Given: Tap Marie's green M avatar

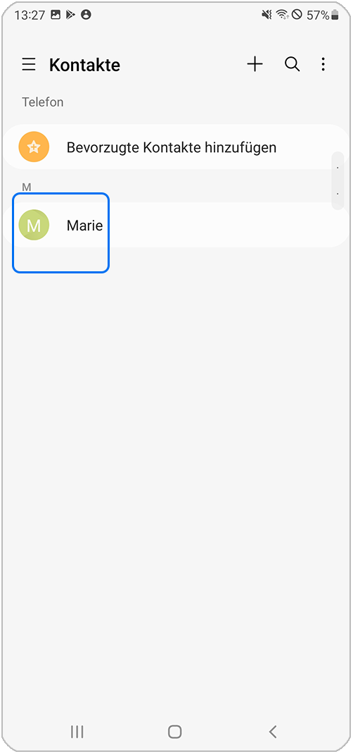Looking at the screenshot, I should pos(34,225).
